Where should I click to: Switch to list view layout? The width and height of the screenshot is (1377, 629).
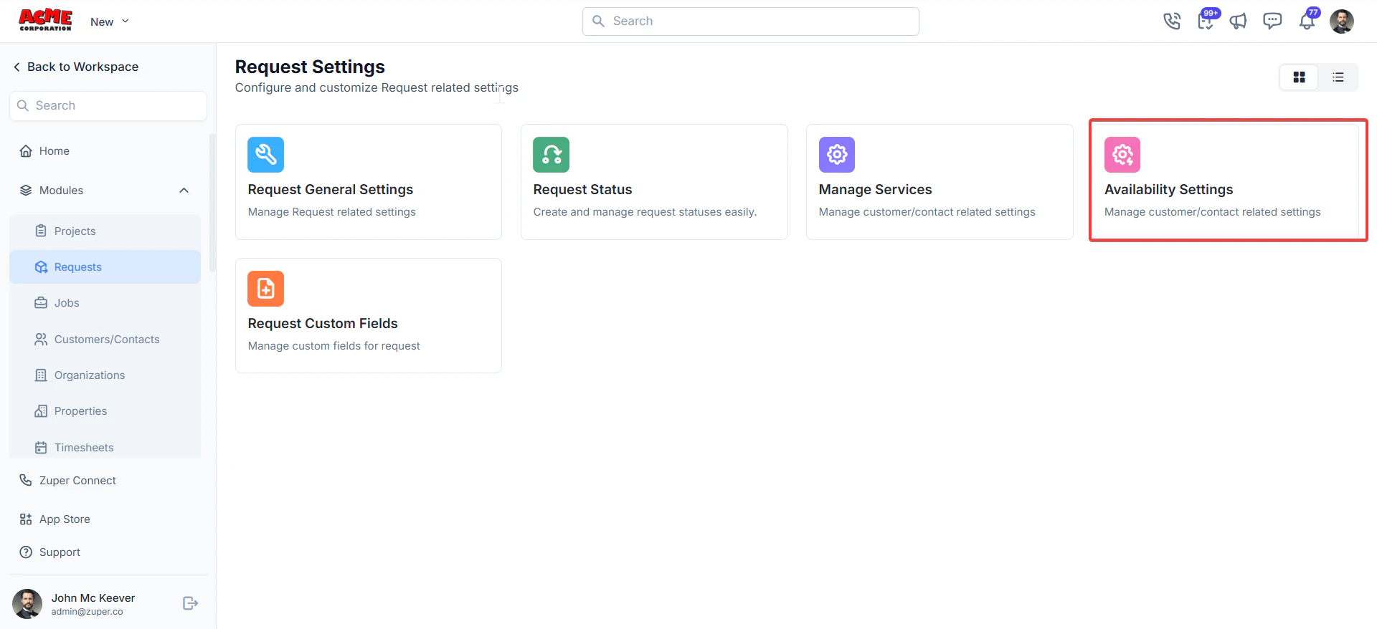click(1338, 77)
